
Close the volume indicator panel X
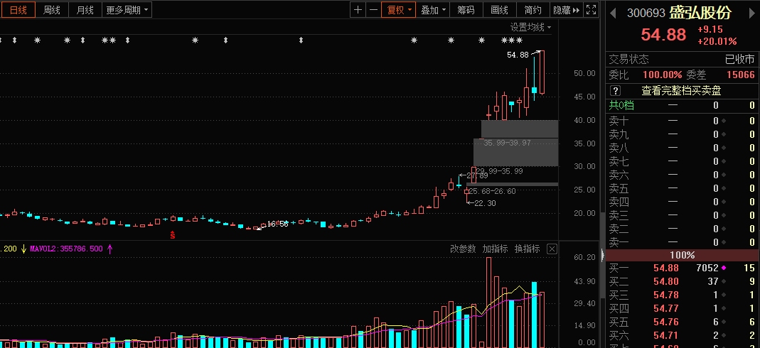552,249
